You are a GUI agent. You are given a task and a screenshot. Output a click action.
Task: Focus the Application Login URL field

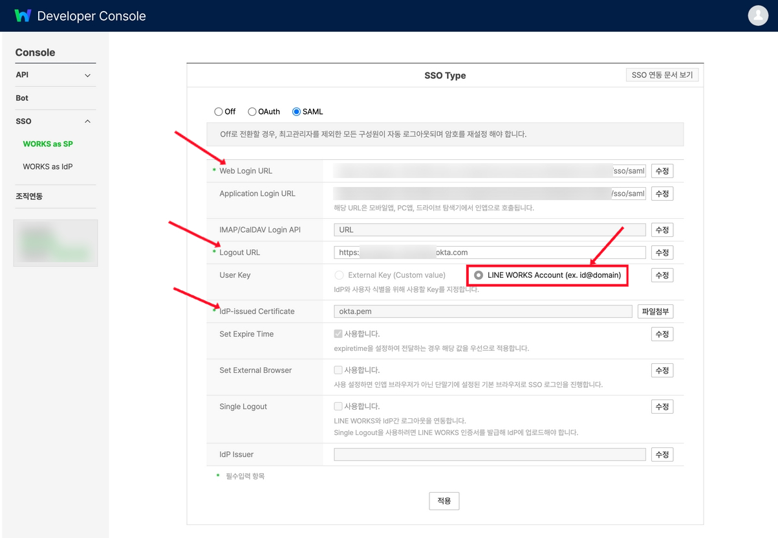pyautogui.click(x=490, y=194)
